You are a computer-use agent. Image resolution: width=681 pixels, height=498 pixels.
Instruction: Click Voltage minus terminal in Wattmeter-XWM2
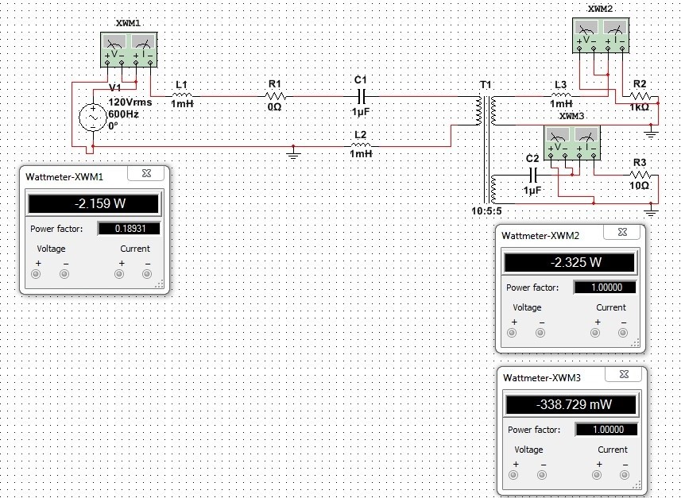pyautogui.click(x=540, y=333)
